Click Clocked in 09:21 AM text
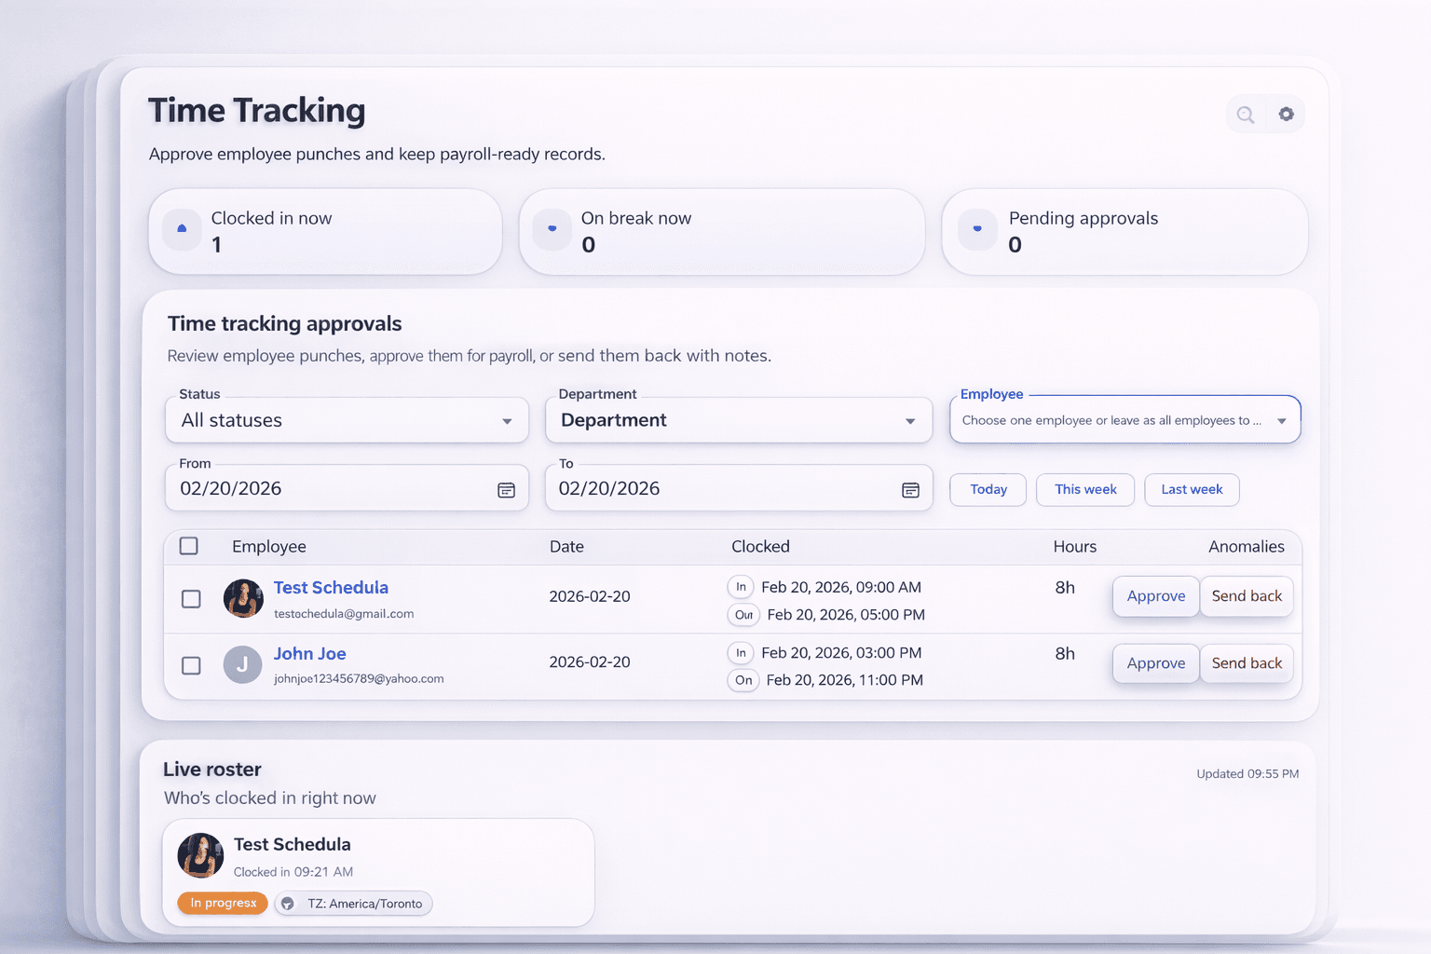This screenshot has height=954, width=1431. [x=293, y=872]
